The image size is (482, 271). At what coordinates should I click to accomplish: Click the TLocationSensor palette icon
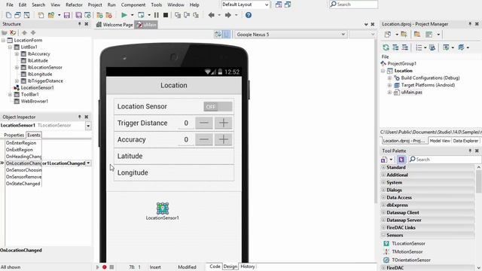click(x=386, y=243)
